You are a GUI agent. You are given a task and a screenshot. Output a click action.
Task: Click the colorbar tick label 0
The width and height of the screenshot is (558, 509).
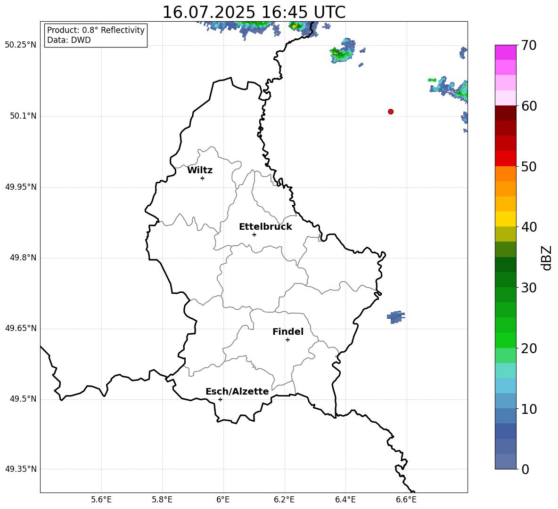[x=525, y=469]
